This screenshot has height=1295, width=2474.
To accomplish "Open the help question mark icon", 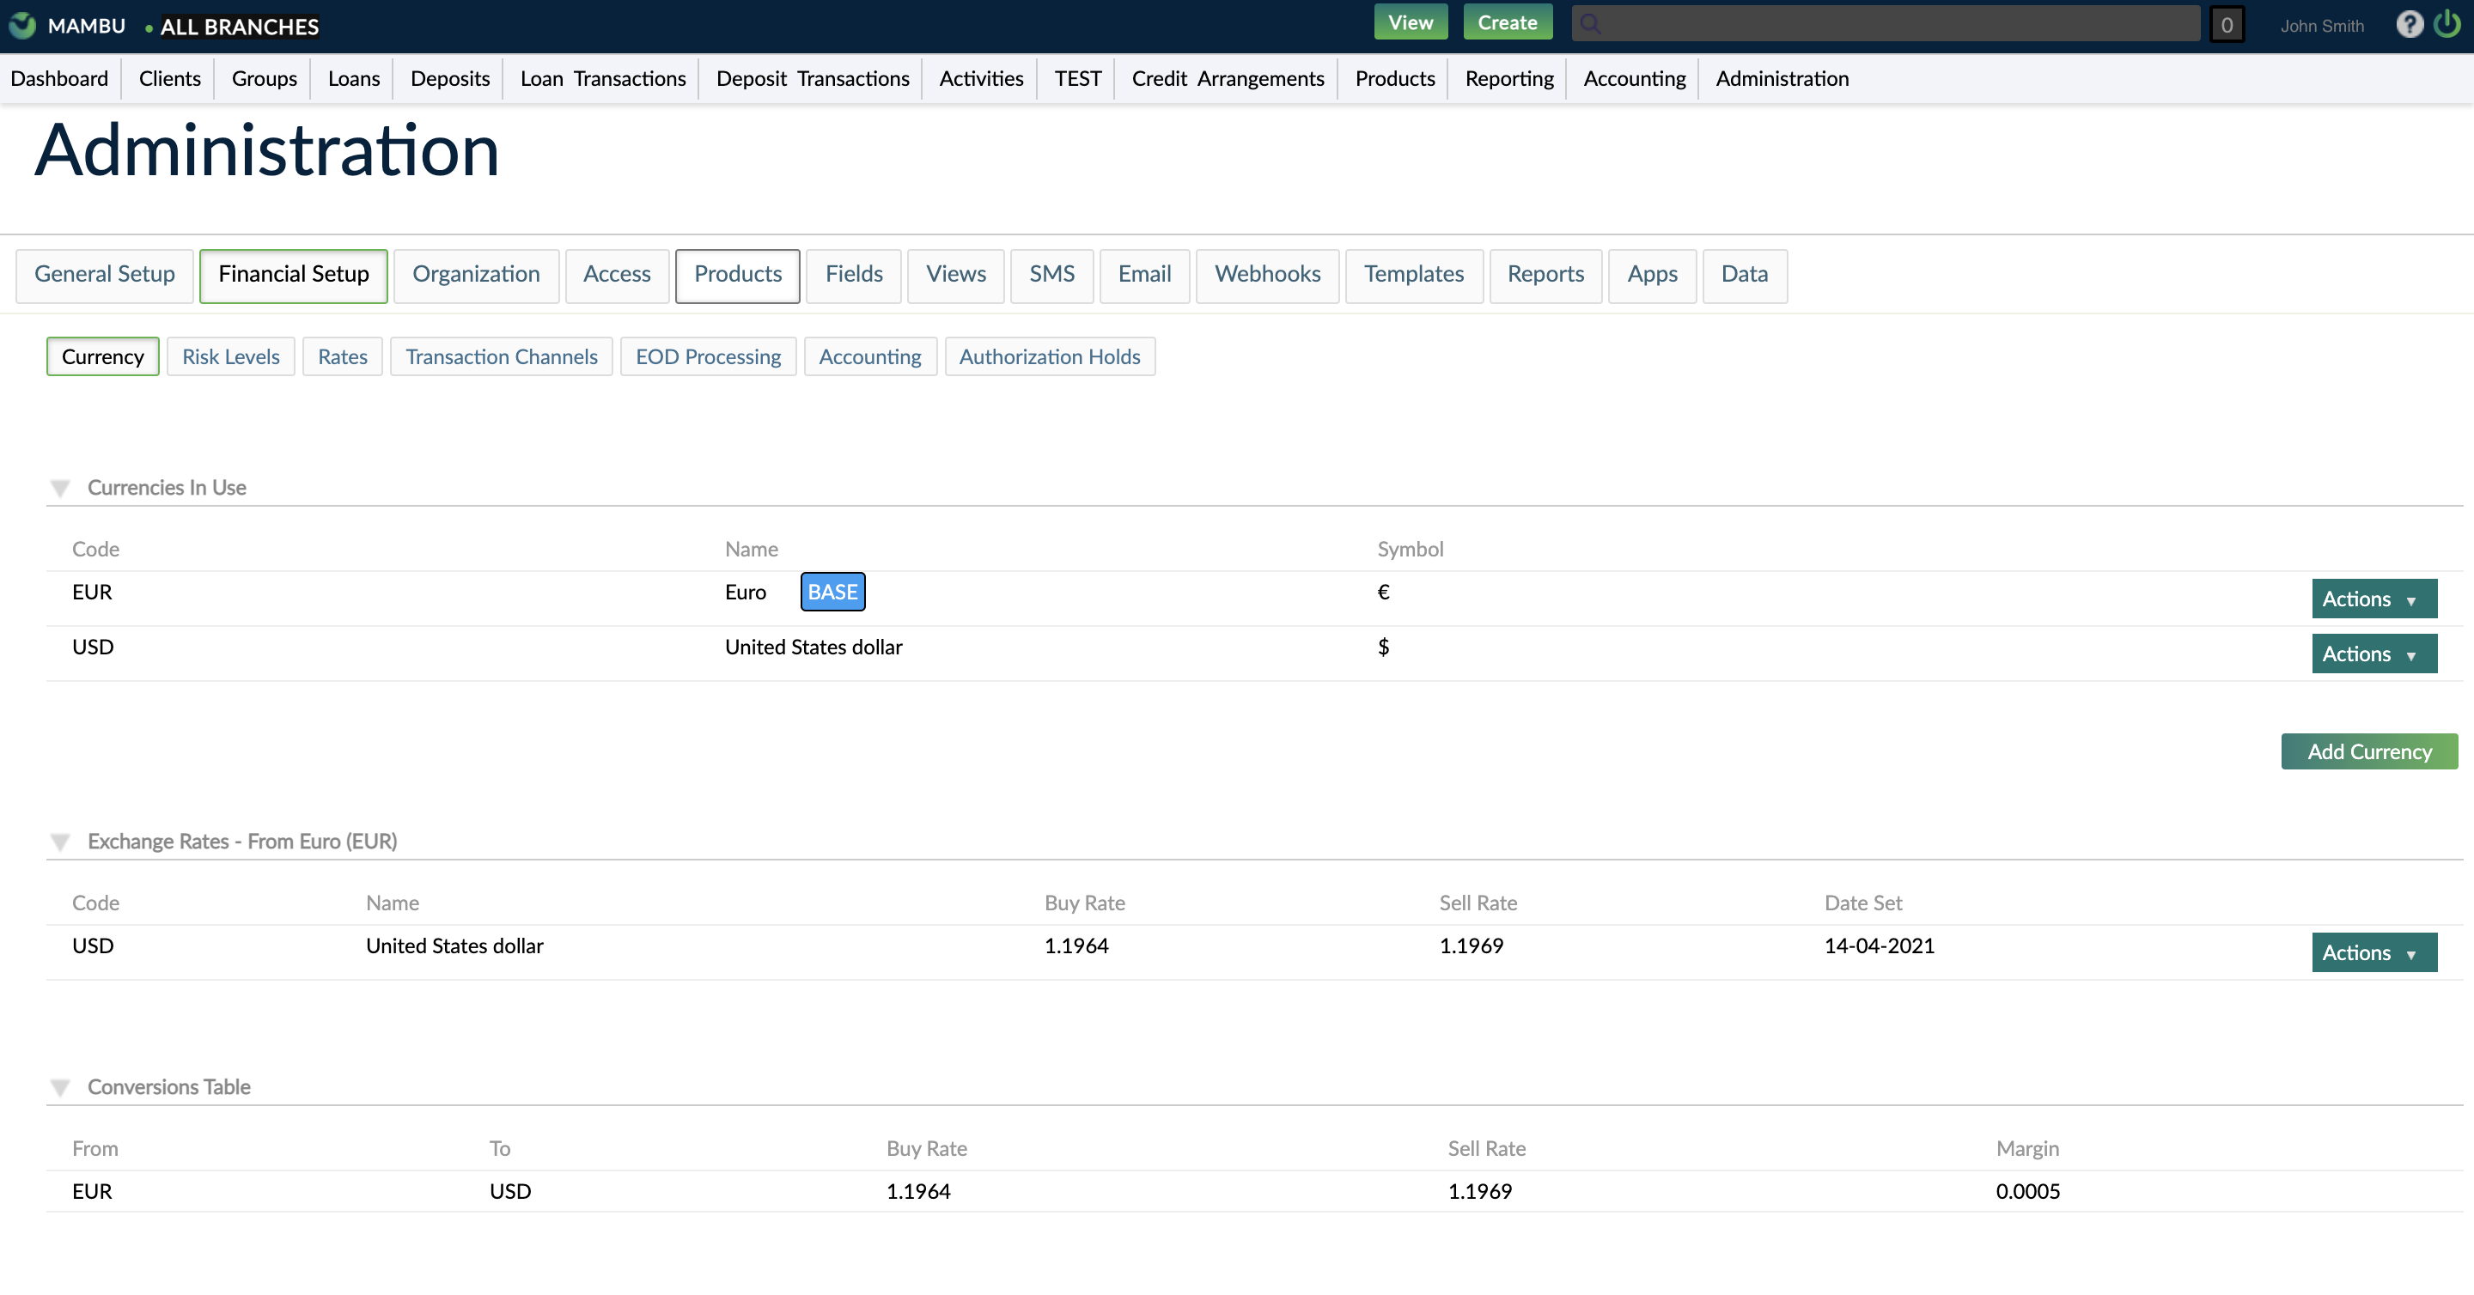I will (x=2410, y=25).
